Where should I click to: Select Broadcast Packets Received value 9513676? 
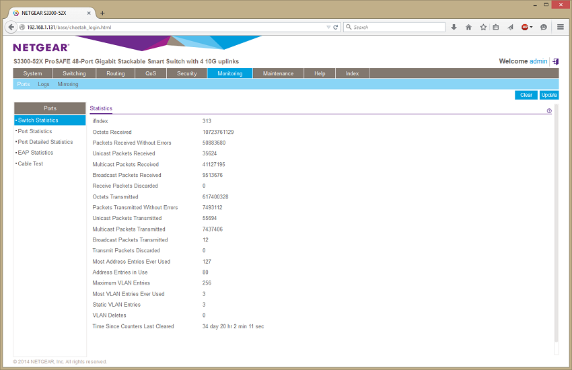[x=213, y=175]
